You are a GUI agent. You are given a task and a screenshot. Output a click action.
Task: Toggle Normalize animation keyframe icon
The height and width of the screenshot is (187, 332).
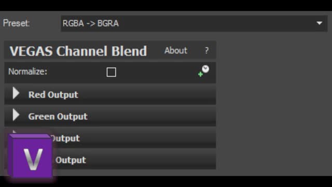(203, 71)
